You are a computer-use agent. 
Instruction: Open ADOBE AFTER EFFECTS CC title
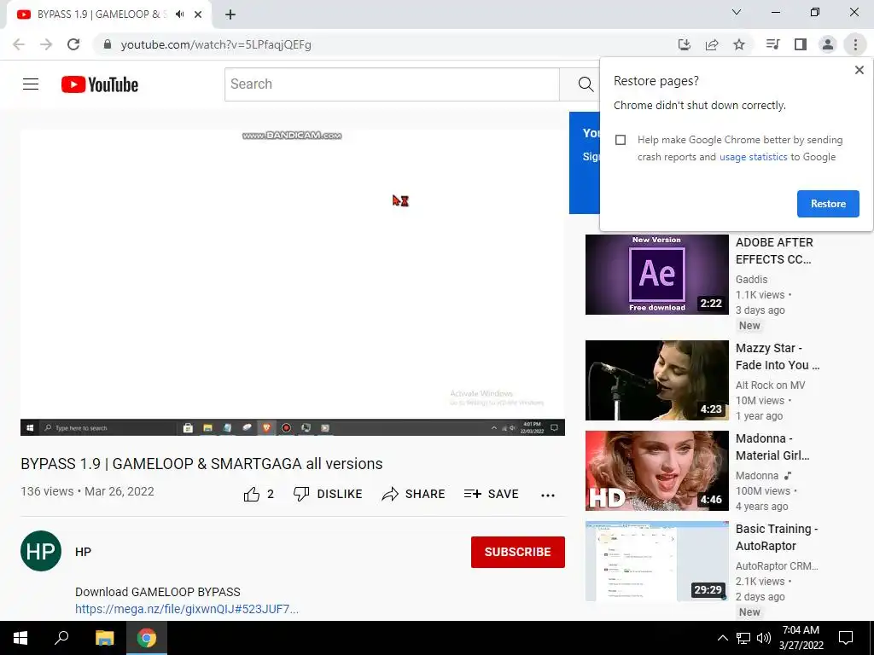point(774,252)
